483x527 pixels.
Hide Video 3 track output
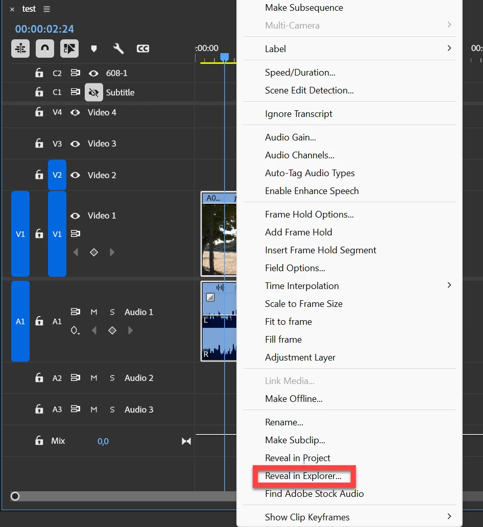(75, 144)
